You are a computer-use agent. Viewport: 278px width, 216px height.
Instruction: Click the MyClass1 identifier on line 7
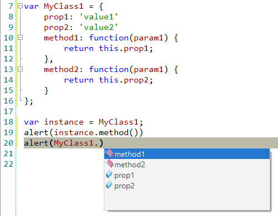tap(64, 6)
